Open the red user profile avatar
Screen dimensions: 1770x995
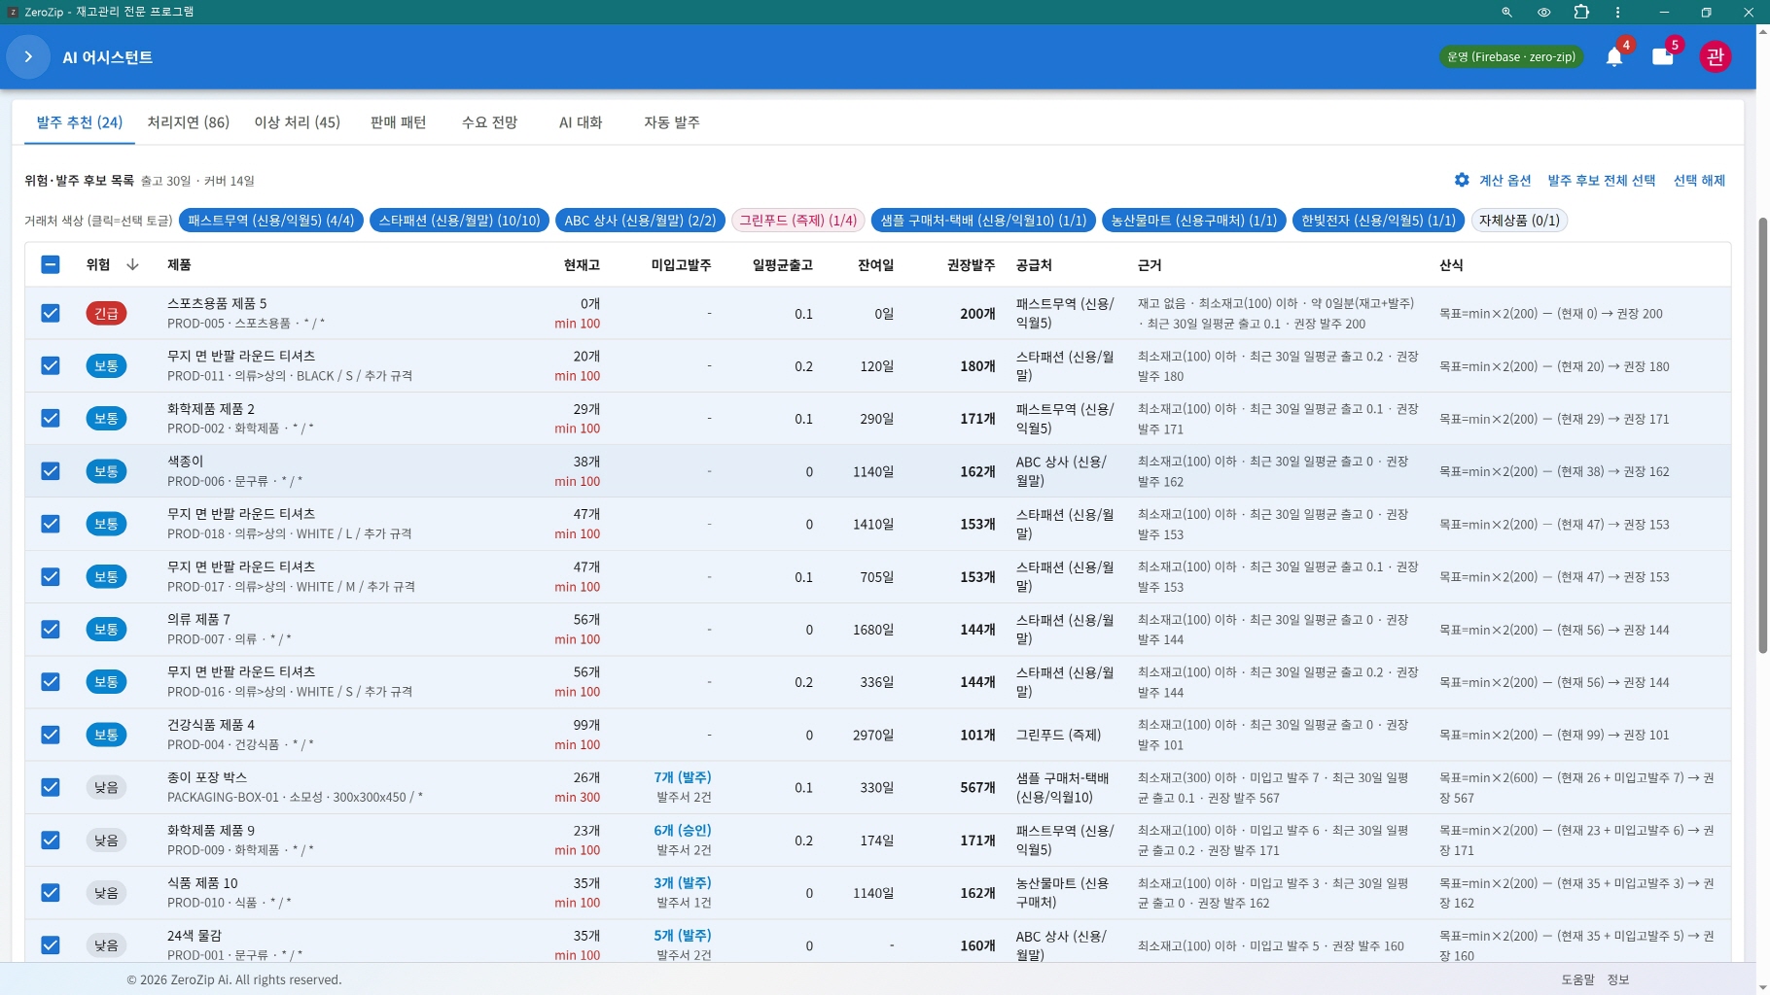click(1716, 57)
